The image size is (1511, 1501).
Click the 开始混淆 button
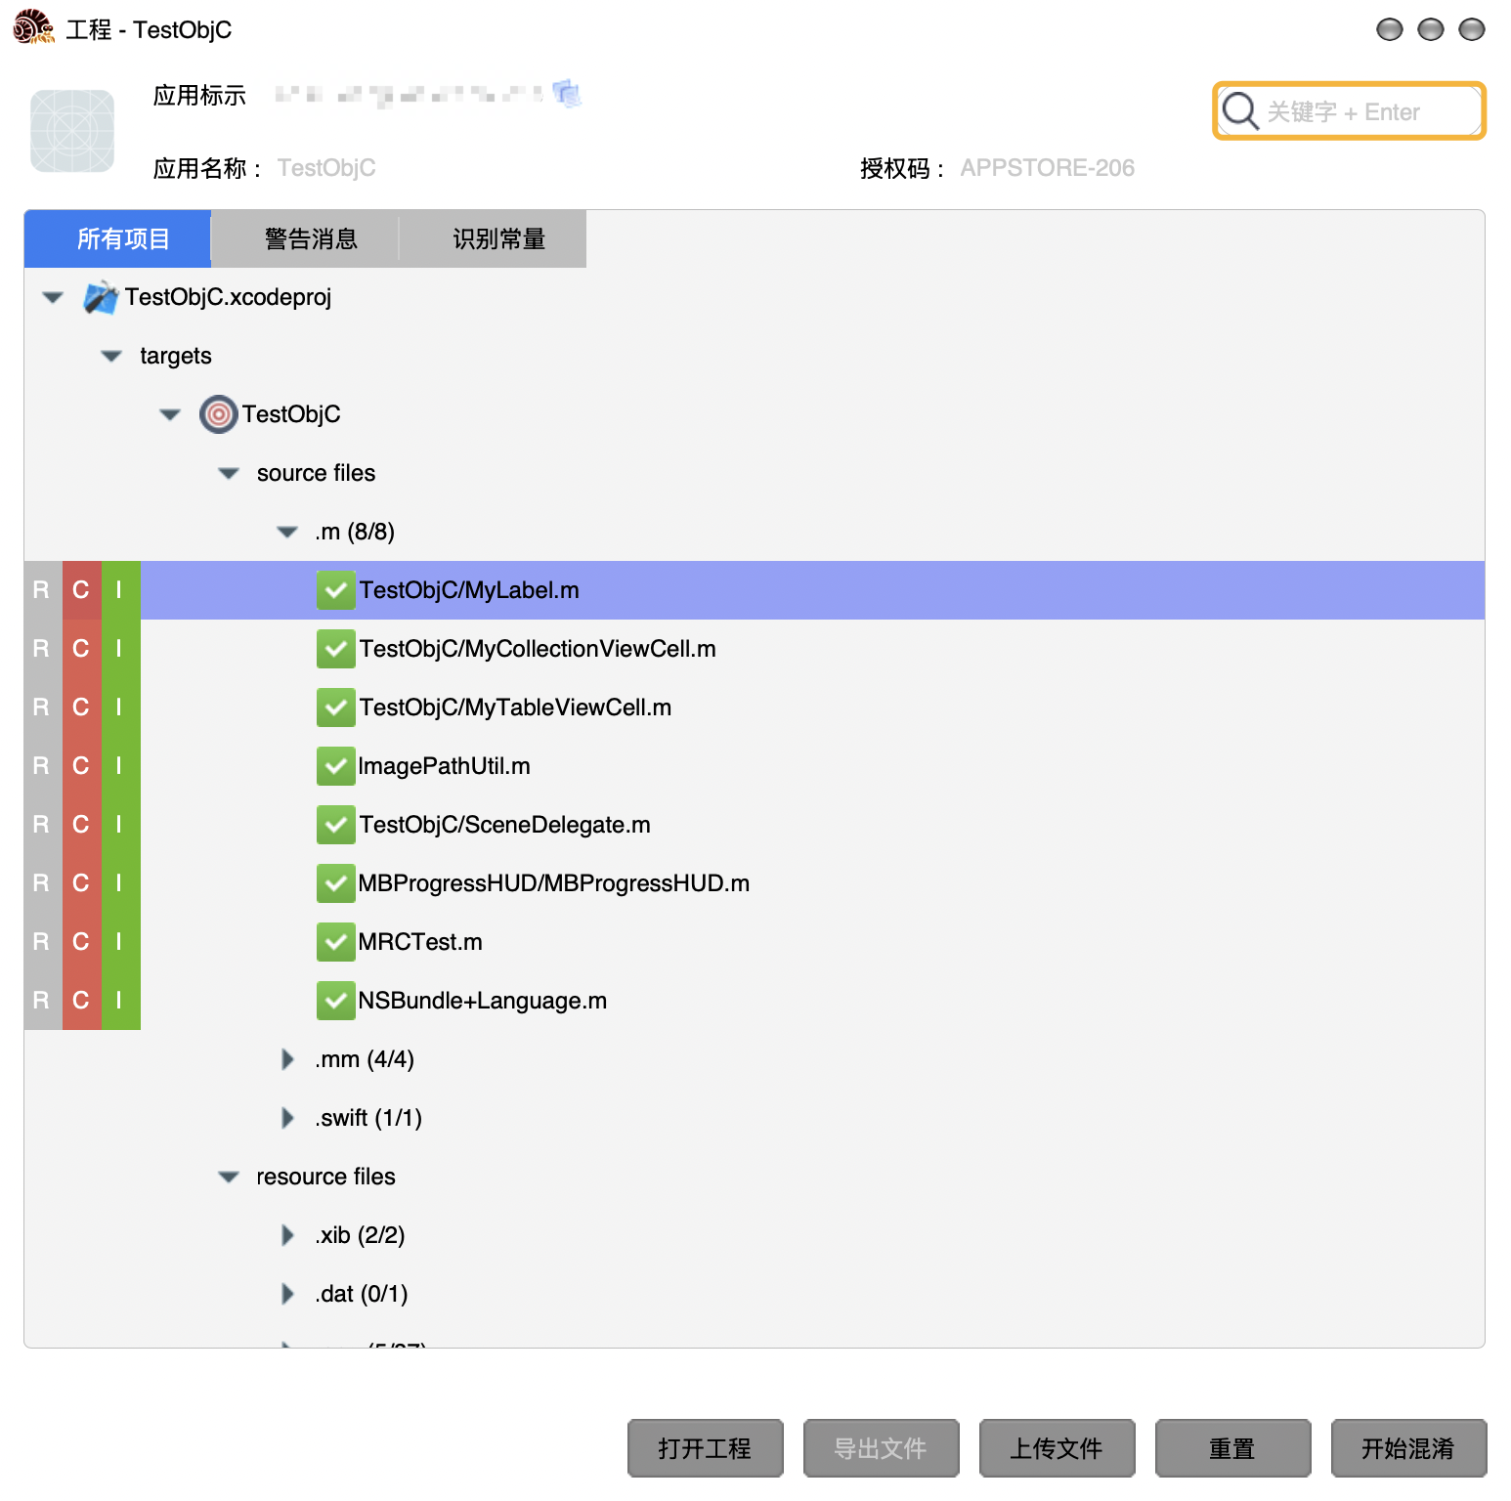pos(1408,1448)
